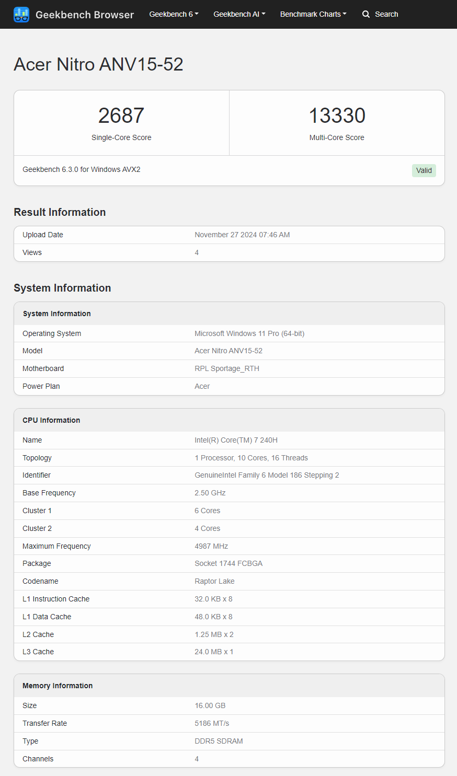Open the Geekbench 6 dropdown menu

[174, 15]
